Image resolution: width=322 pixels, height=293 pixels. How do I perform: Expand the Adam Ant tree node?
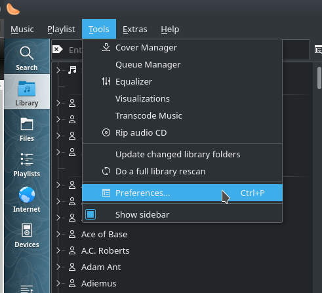coord(58,267)
